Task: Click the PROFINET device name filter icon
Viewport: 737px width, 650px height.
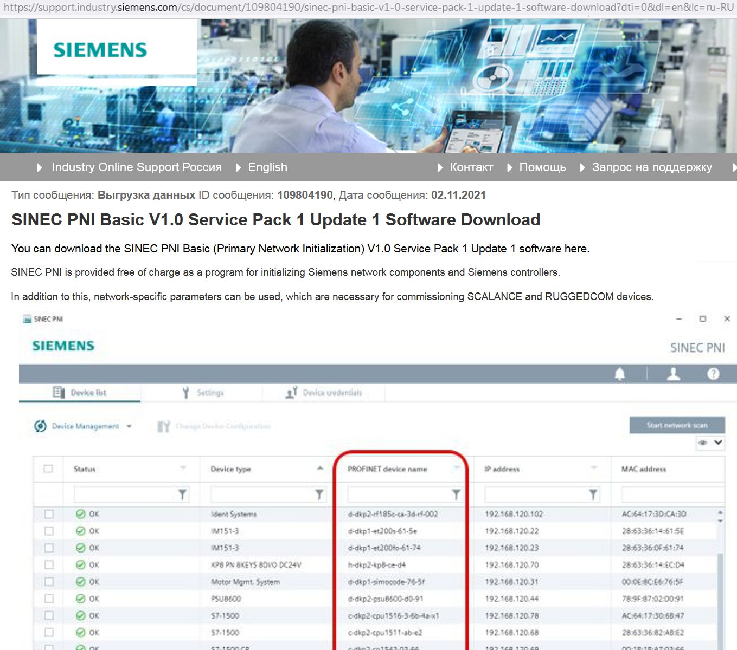Action: click(456, 494)
